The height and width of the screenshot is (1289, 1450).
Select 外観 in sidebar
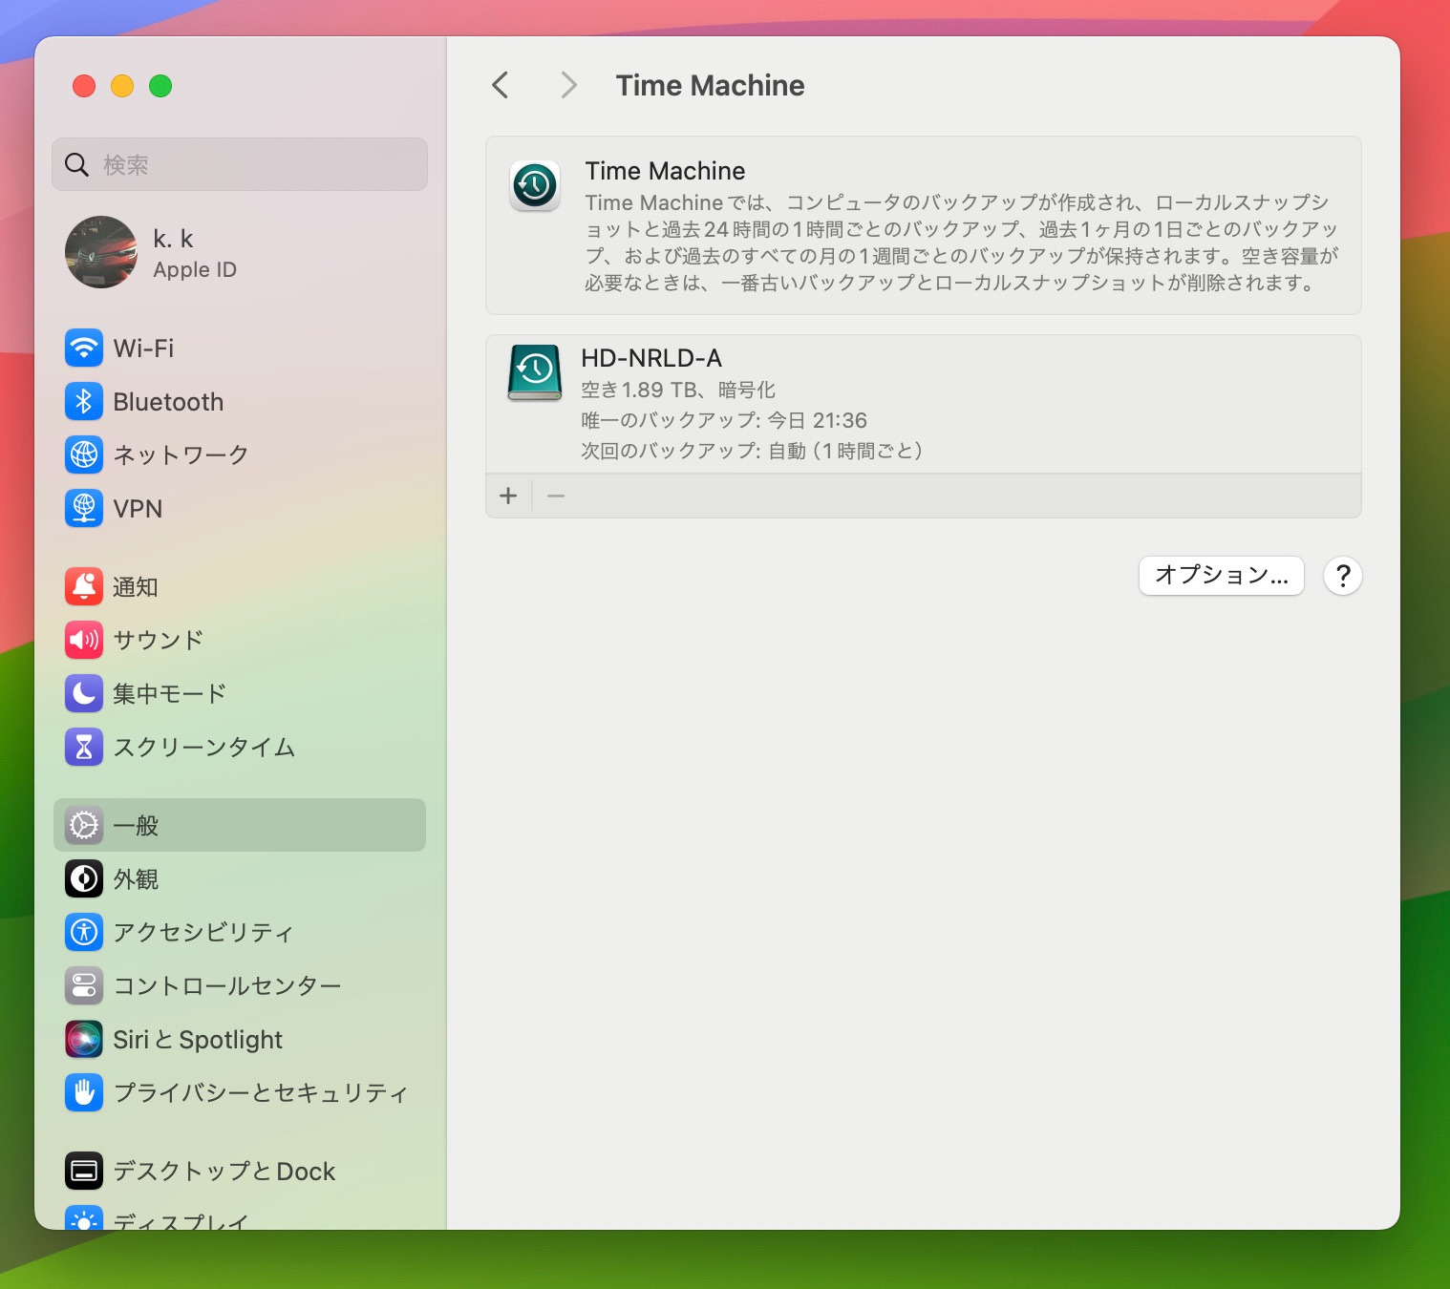[x=240, y=878]
